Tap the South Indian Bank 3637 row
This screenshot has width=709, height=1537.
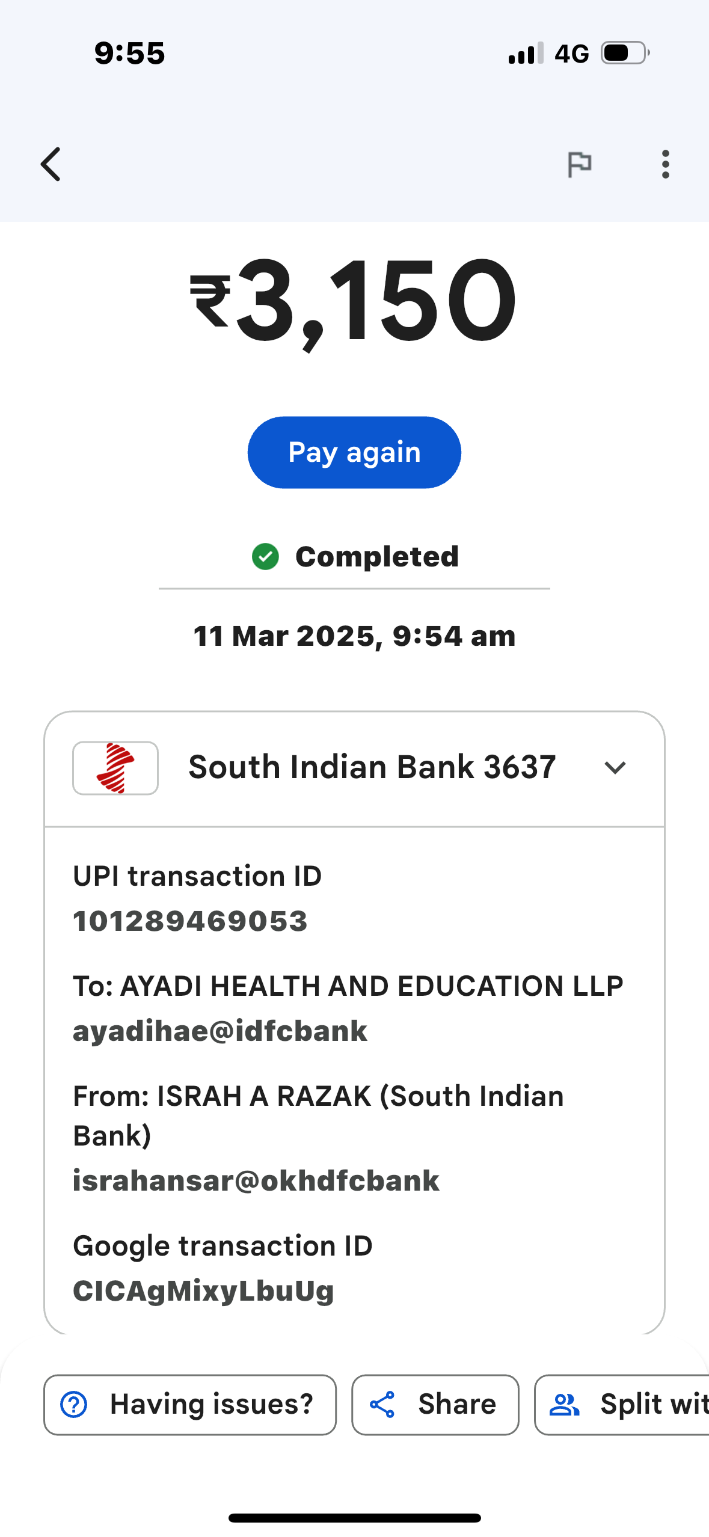pyautogui.click(x=372, y=768)
